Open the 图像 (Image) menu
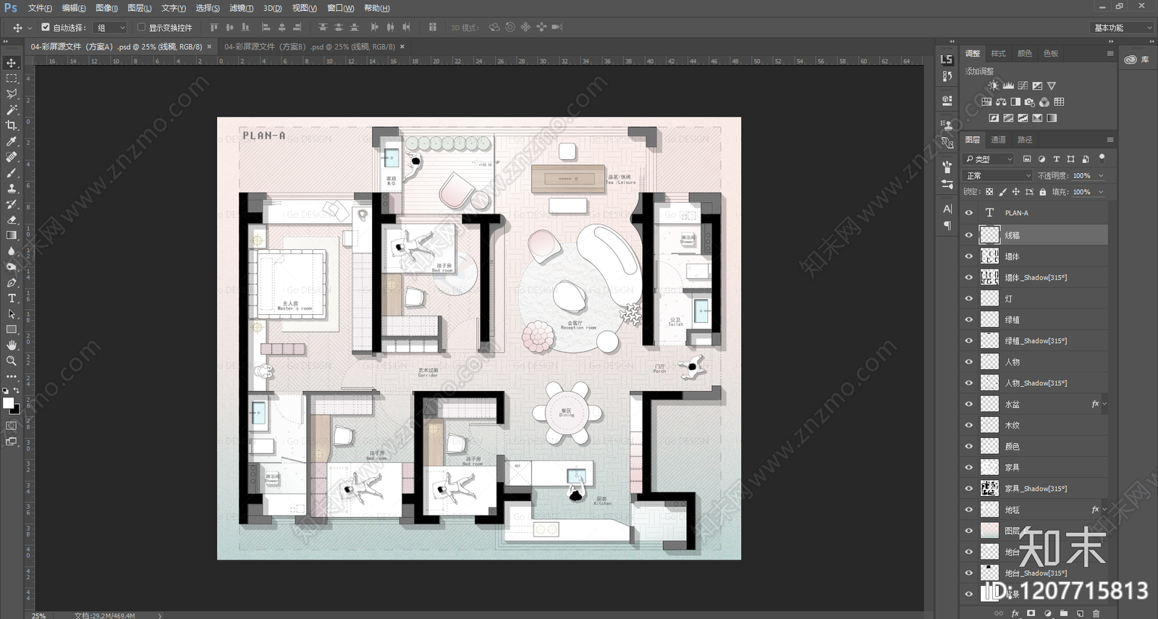Viewport: 1158px width, 619px height. coord(106,8)
